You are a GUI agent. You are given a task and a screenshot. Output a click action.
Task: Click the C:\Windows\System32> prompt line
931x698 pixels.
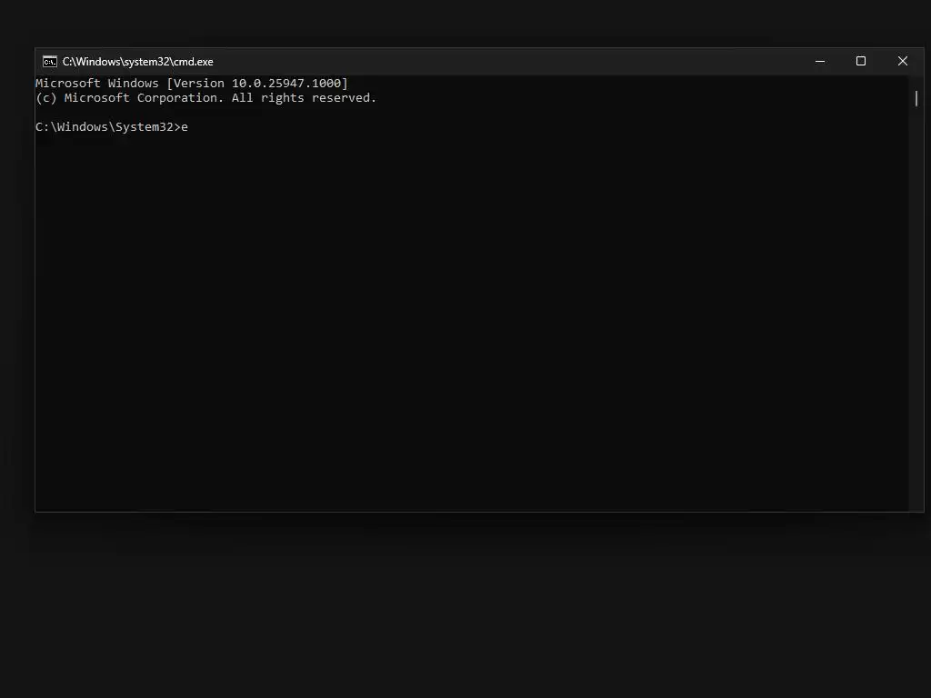112,127
